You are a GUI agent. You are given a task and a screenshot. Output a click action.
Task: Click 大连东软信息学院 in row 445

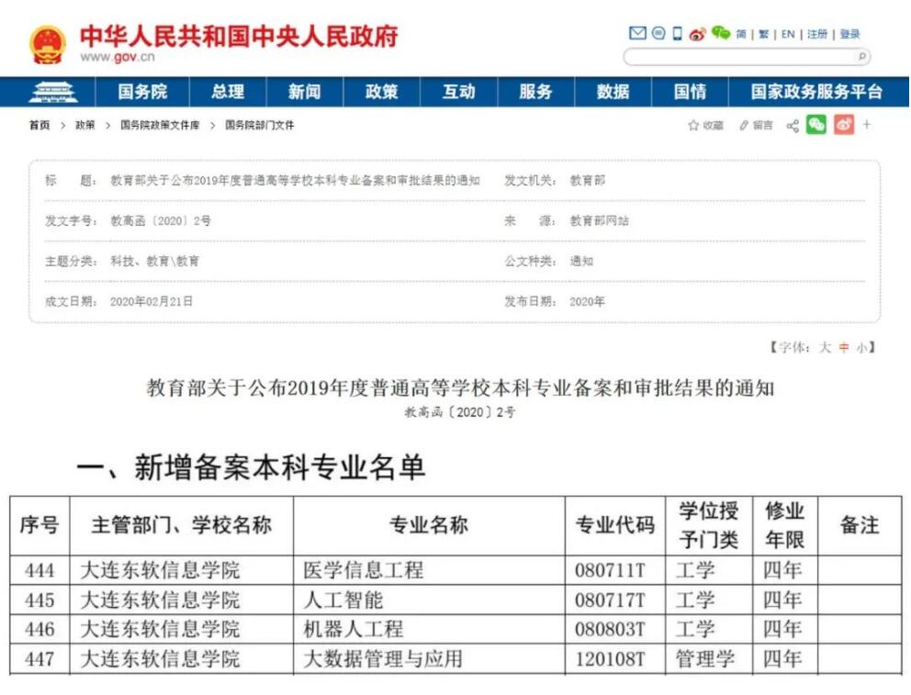(x=160, y=600)
